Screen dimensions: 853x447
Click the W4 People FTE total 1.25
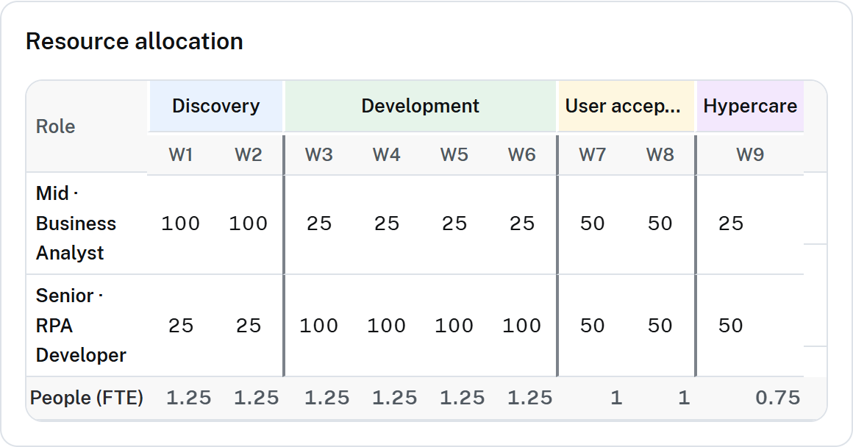point(394,398)
